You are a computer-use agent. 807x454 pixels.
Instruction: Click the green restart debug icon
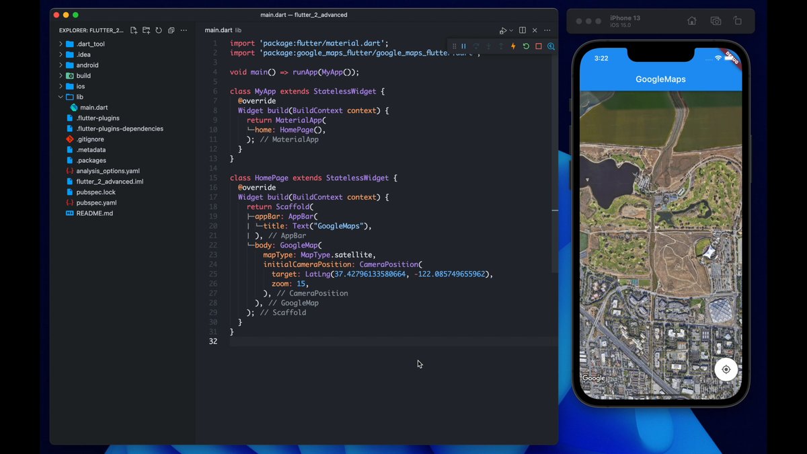point(526,46)
